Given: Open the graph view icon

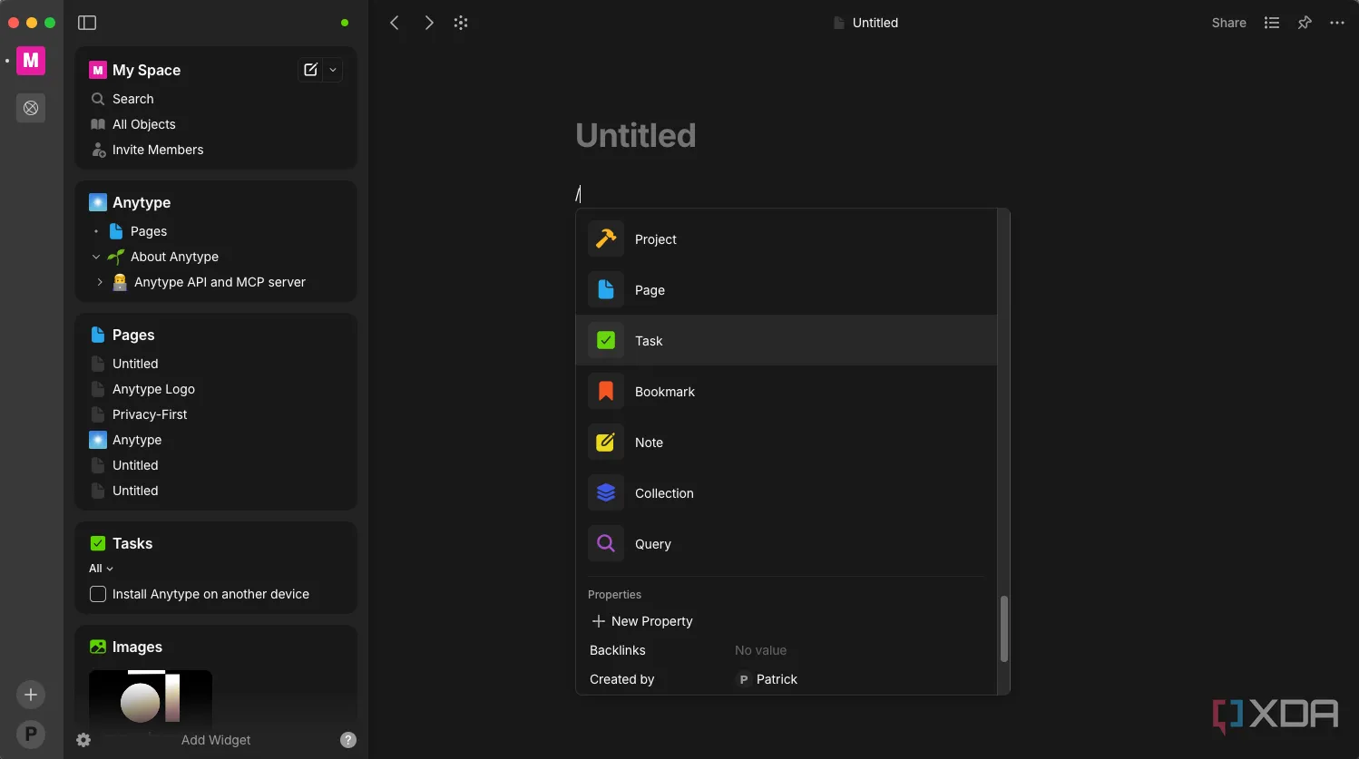Looking at the screenshot, I should pos(461,23).
